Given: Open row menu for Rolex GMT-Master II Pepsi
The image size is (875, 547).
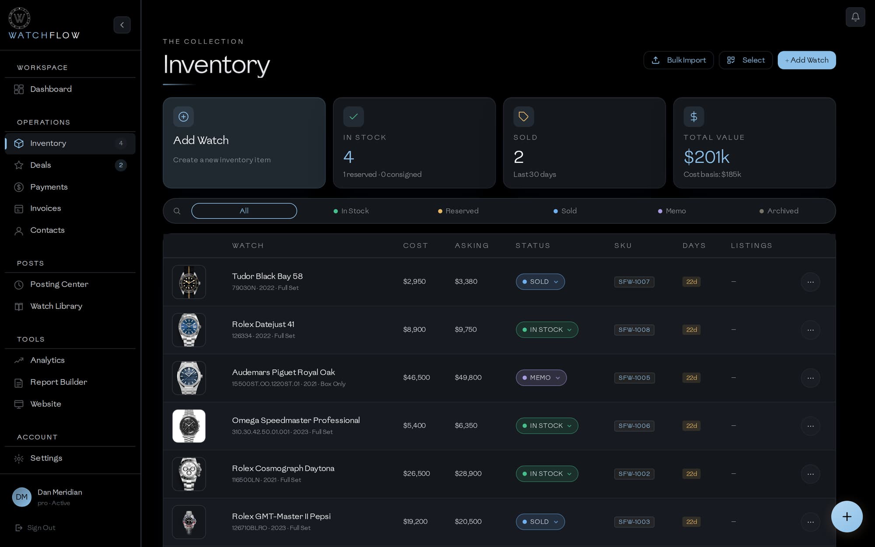Looking at the screenshot, I should pyautogui.click(x=811, y=522).
